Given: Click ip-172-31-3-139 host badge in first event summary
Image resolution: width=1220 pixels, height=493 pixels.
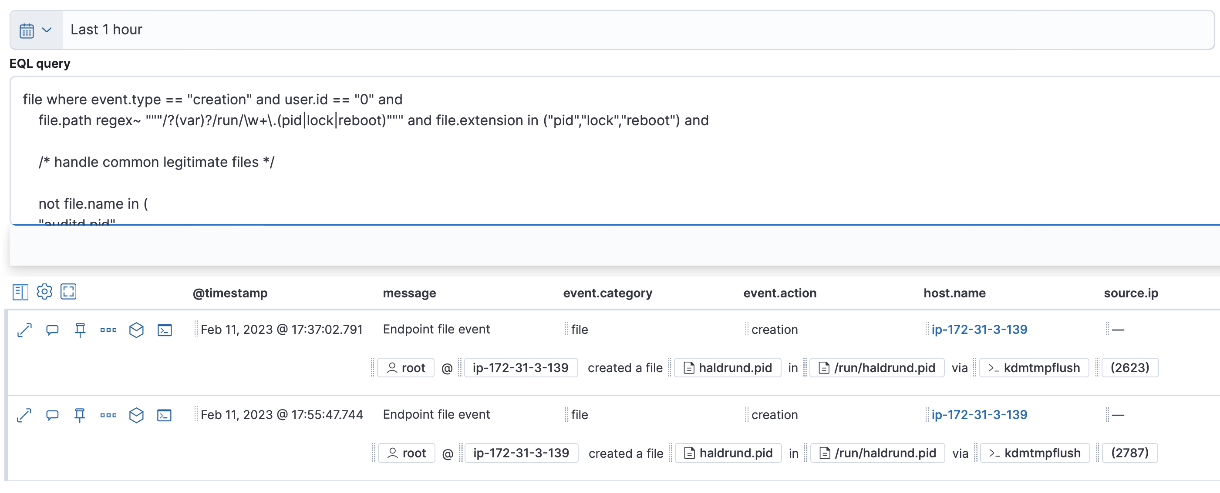Looking at the screenshot, I should click(x=520, y=368).
